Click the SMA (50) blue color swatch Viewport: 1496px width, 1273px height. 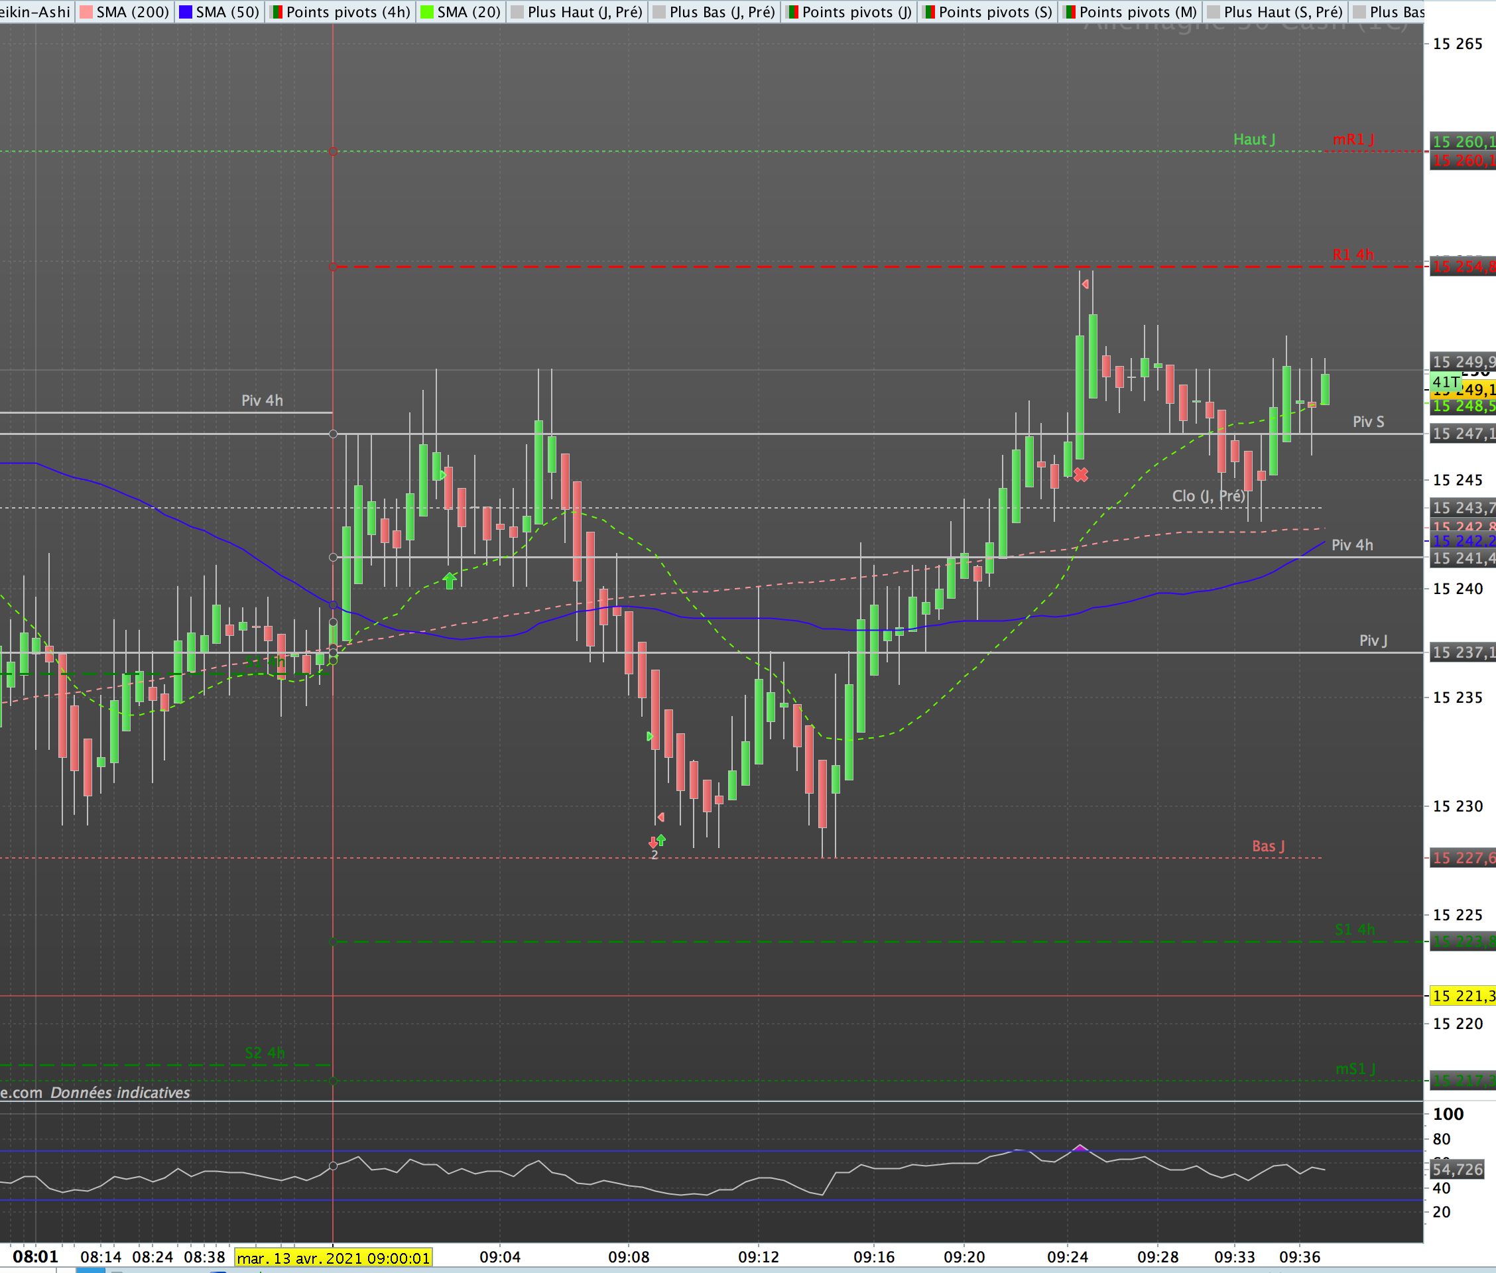click(x=186, y=11)
